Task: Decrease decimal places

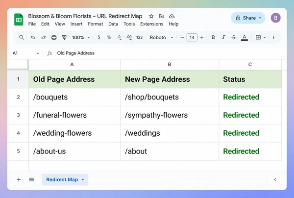Action: 119,38
